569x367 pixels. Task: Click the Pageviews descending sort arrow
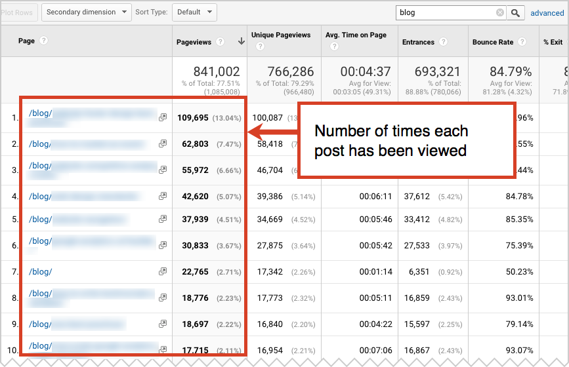point(241,41)
